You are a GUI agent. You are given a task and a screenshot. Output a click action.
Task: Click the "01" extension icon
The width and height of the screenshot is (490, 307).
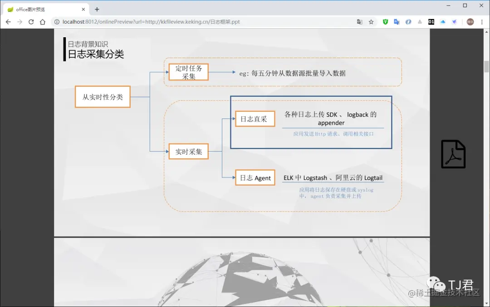coord(431,21)
